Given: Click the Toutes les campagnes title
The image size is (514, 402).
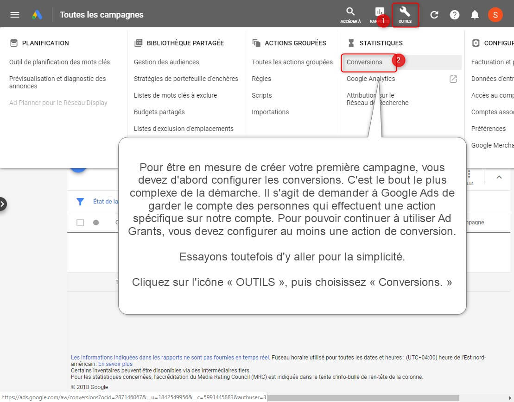Looking at the screenshot, I should [x=102, y=15].
